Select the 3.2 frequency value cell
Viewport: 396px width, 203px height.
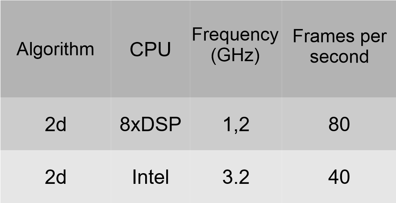tap(236, 177)
